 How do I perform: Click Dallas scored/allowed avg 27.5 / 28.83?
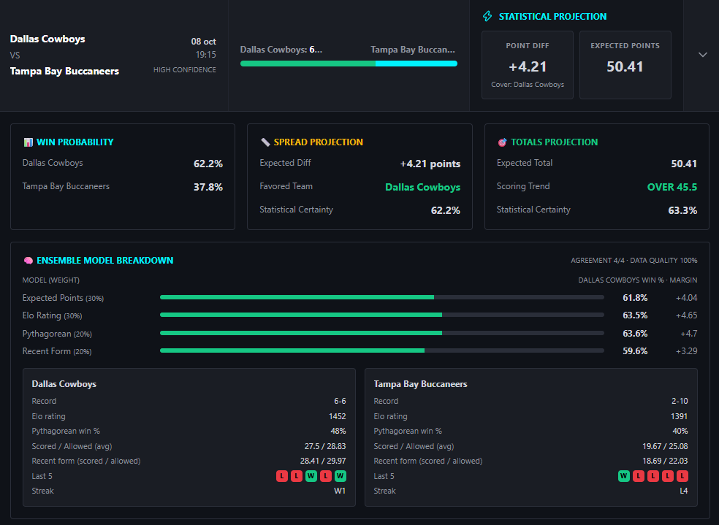coord(325,446)
